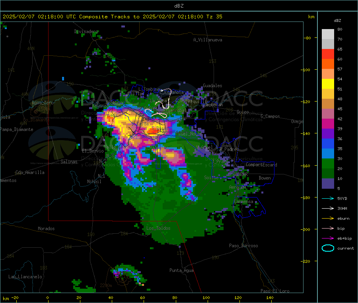358x303 pixels.
Task: Click the dBZ title at top
Action: (179, 6)
